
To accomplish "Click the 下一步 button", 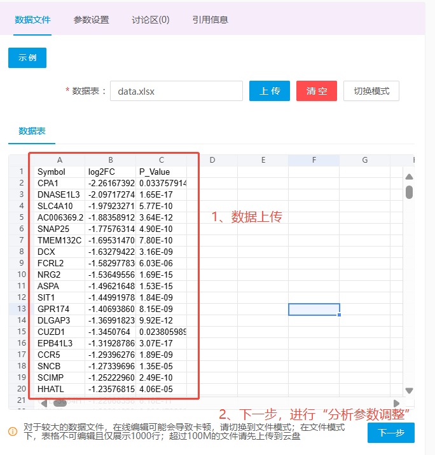I will pos(391,433).
